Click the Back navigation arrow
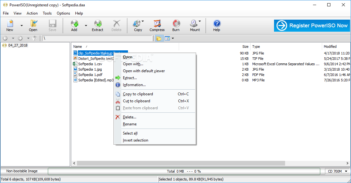 [x=5, y=38]
